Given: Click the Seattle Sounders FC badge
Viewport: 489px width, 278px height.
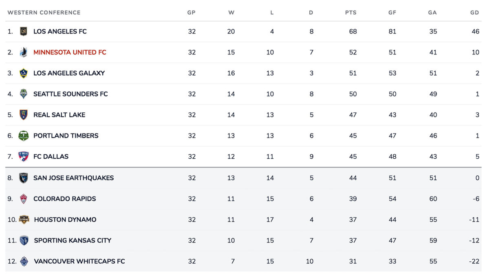Looking at the screenshot, I should point(24,94).
